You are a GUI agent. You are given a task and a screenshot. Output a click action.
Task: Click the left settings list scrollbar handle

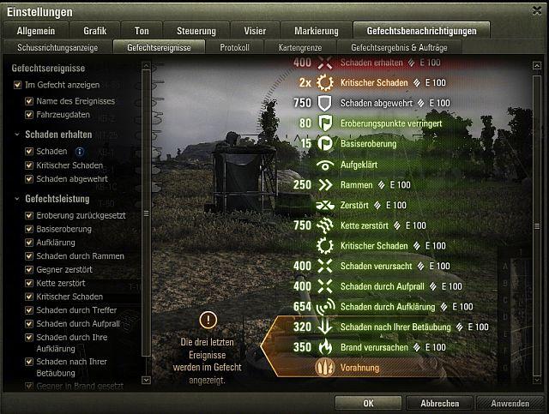[147, 213]
